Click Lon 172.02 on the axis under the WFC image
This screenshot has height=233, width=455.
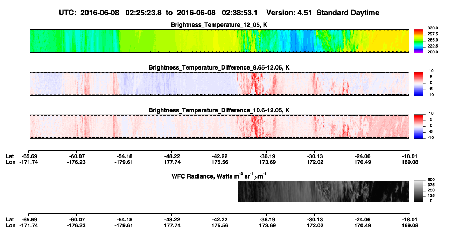[315, 225]
